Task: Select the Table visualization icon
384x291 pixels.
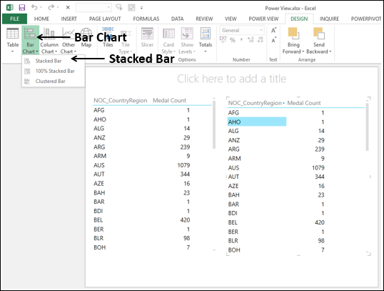Action: click(12, 34)
